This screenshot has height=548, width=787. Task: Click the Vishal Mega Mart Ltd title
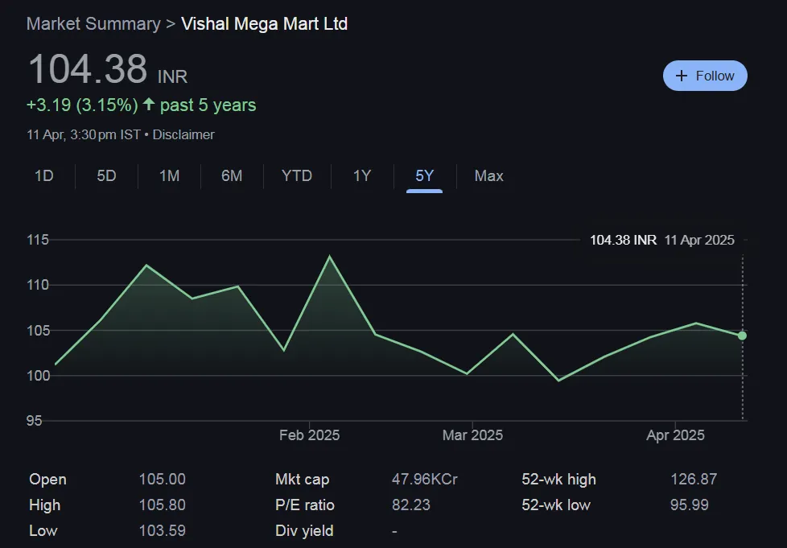(264, 23)
